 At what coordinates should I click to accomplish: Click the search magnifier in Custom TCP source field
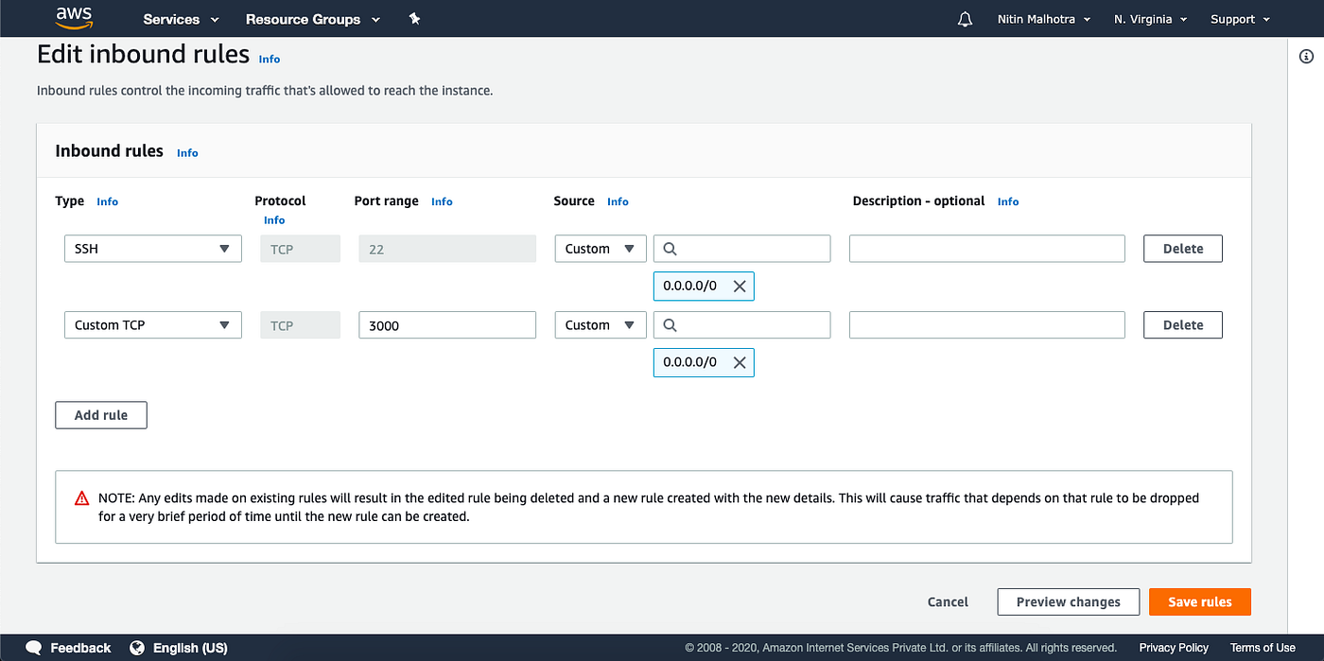coord(670,324)
